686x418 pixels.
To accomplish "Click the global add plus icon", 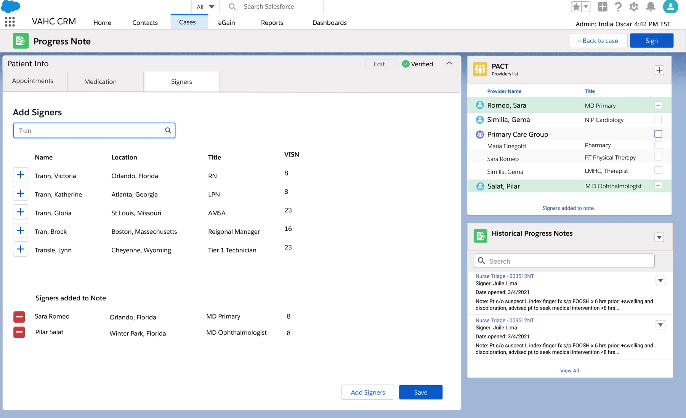I will point(603,6).
